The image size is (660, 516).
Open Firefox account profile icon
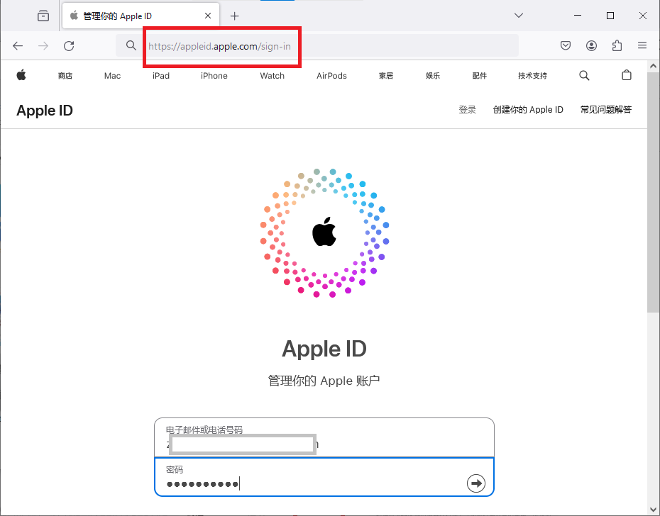(x=591, y=45)
